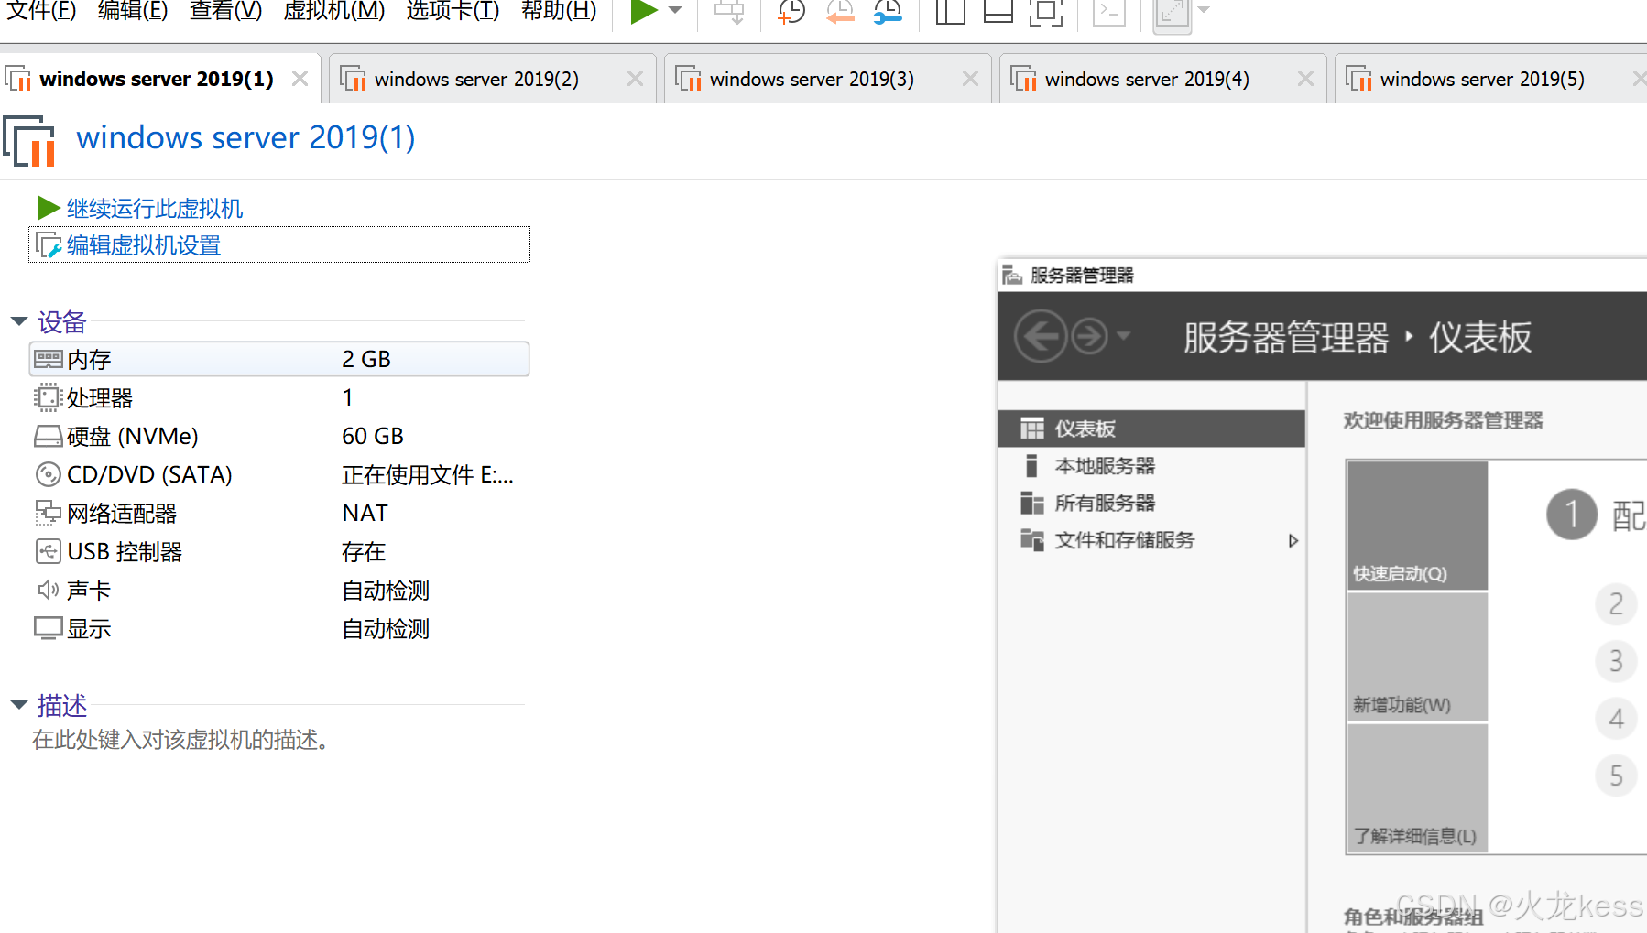Click 编辑虚拟机设置 link
The height and width of the screenshot is (933, 1647).
(x=144, y=245)
